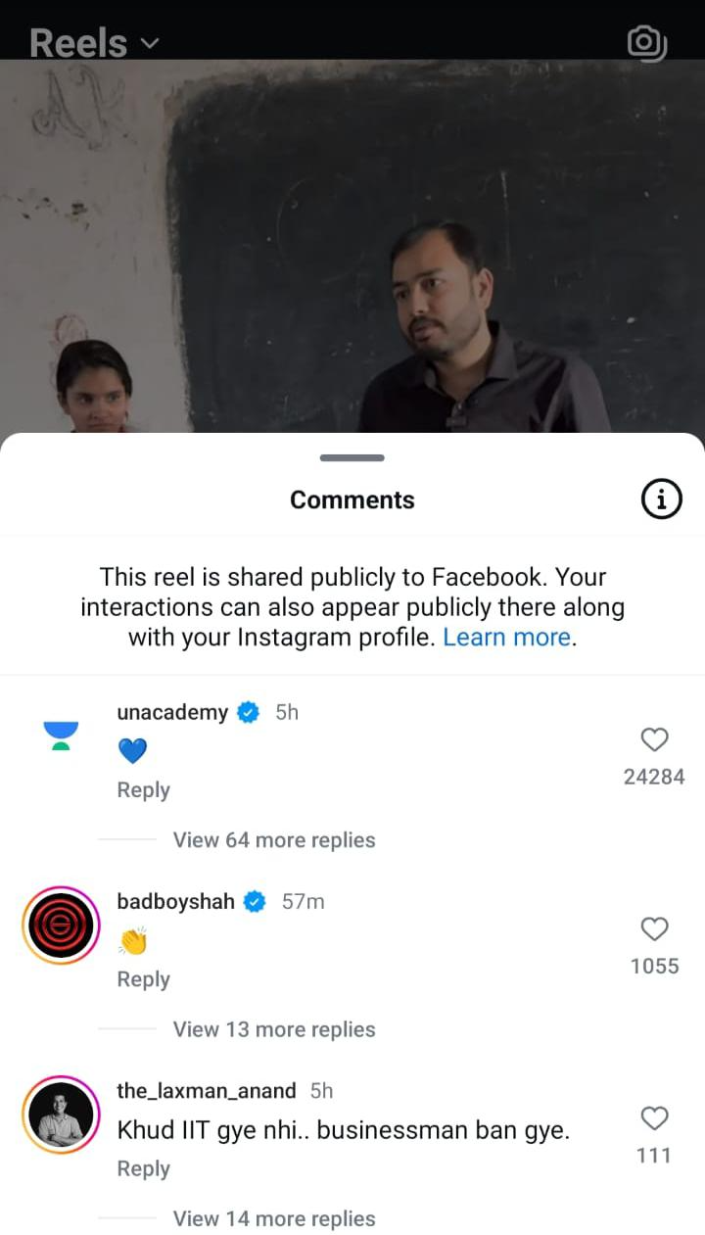Expand View 13 more replies
The height and width of the screenshot is (1235, 705).
pyautogui.click(x=274, y=1029)
